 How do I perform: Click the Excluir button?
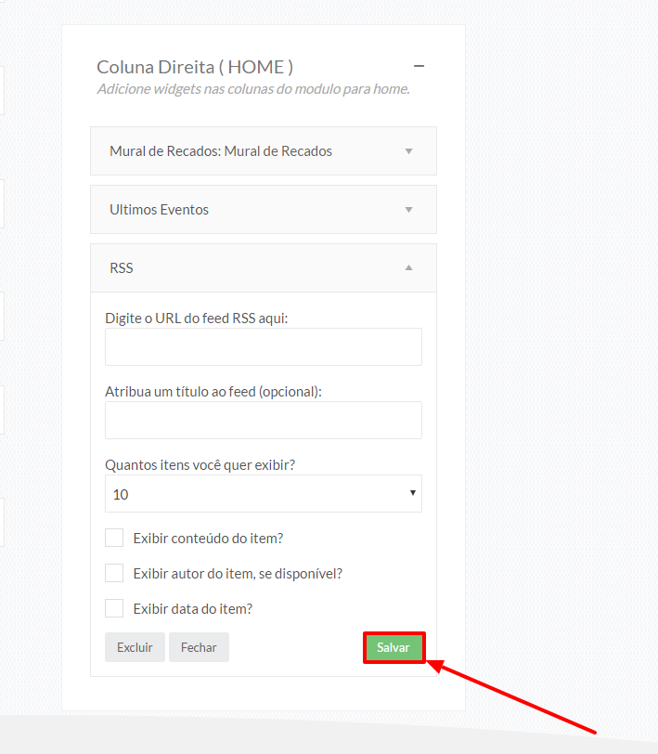coord(135,647)
